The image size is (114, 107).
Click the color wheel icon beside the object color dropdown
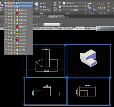click(60, 3)
